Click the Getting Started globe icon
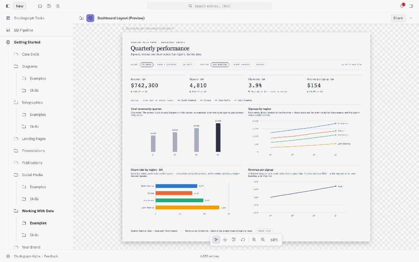Screen dimensions: 419x262 pyautogui.click(x=8, y=42)
